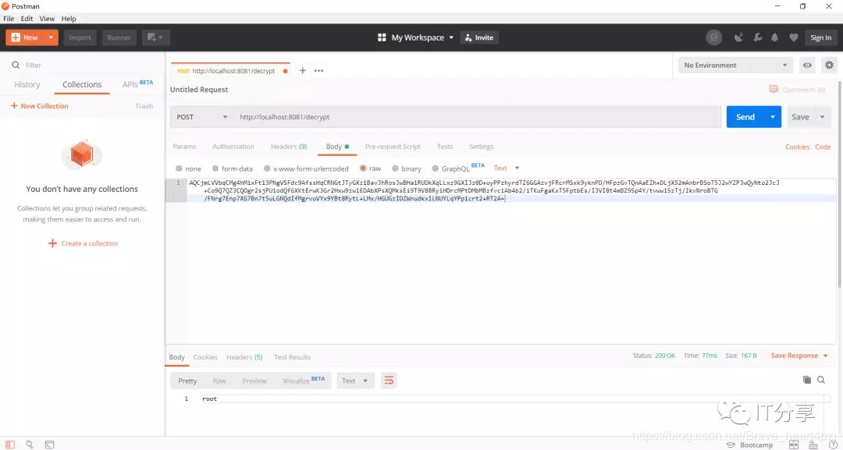Change response Text format dropdown
This screenshot has width=843, height=450.
[x=355, y=381]
